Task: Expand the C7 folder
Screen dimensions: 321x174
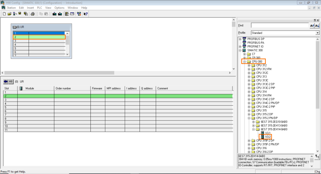Action: coord(245,54)
